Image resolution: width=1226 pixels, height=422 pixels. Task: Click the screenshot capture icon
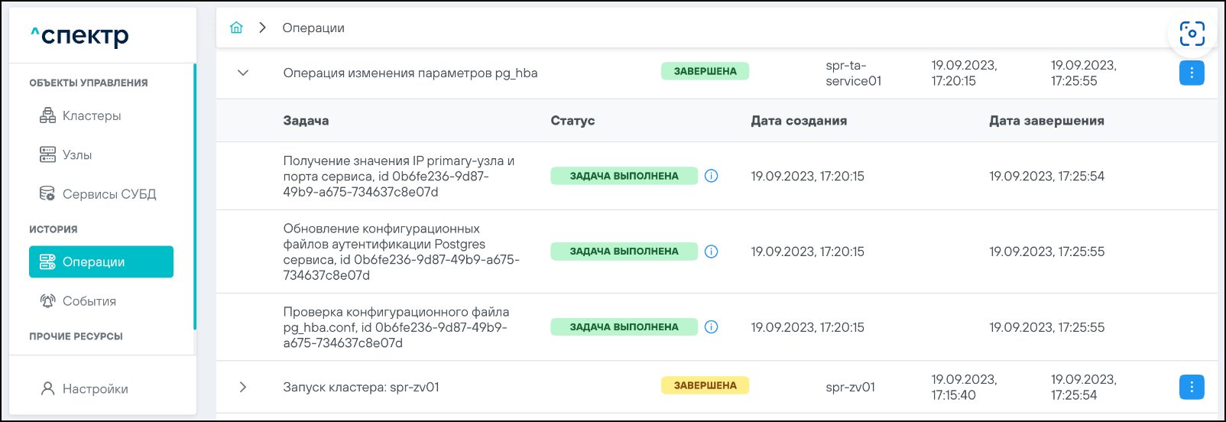[1192, 34]
